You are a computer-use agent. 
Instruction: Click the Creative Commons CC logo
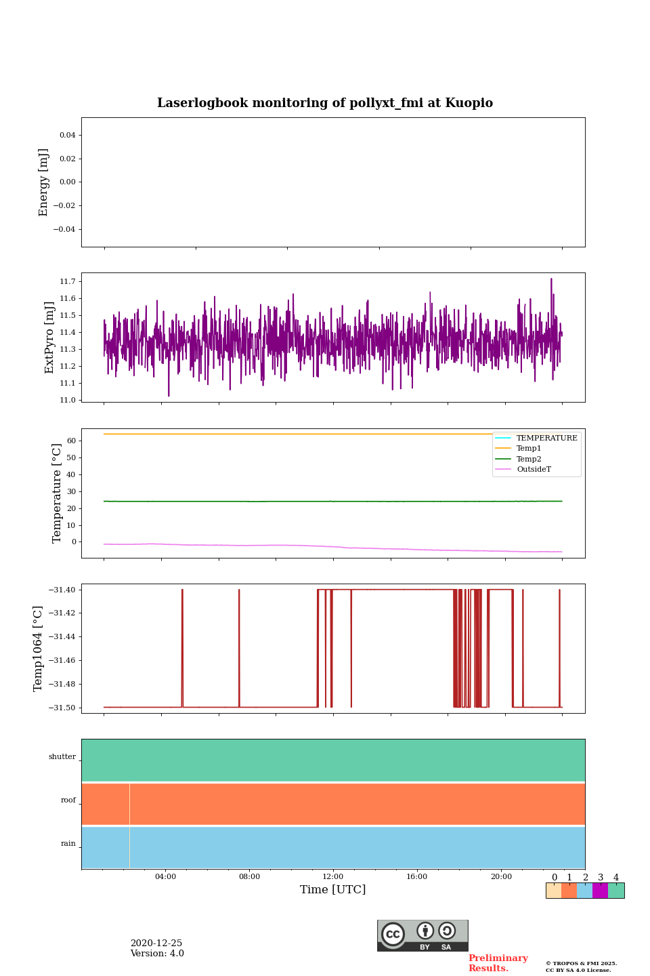click(393, 934)
